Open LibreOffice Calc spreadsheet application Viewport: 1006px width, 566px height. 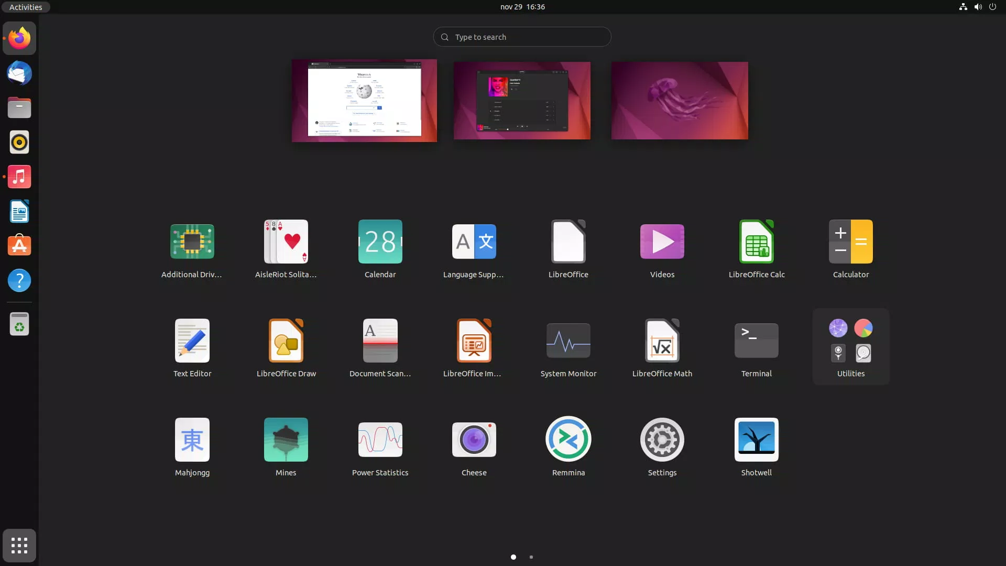[756, 241]
